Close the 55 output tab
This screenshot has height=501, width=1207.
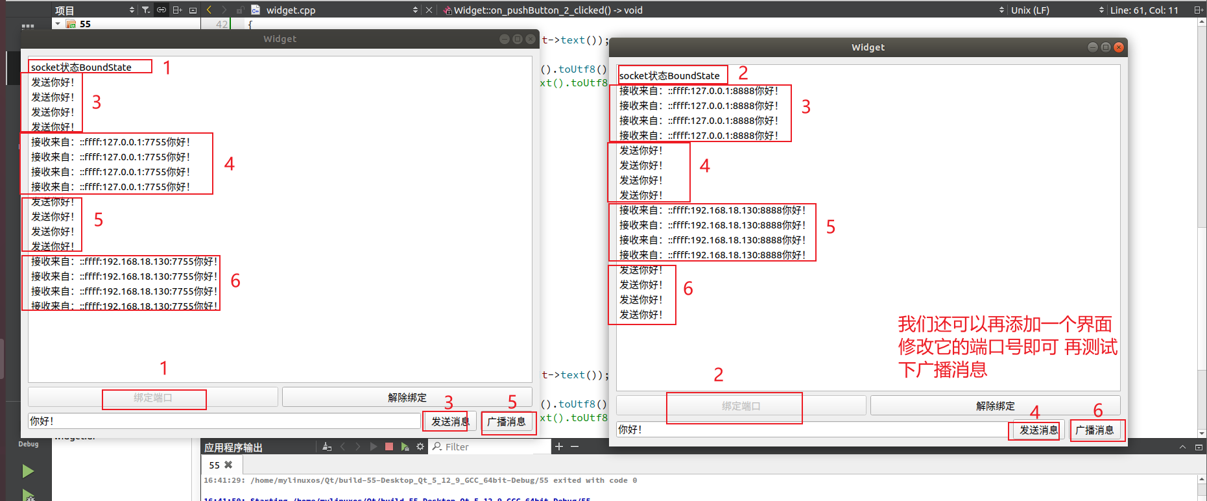228,465
